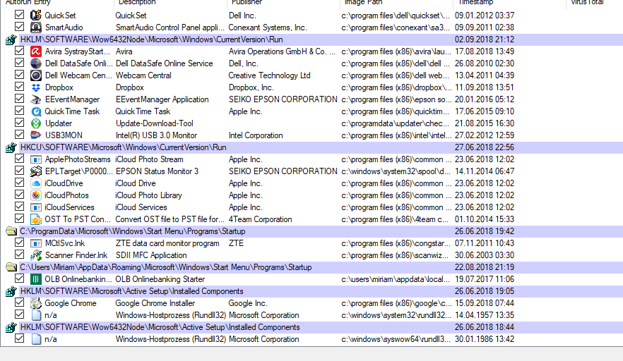Click the iCloudDrive cloud icon
The image size is (623, 361).
tap(36, 183)
